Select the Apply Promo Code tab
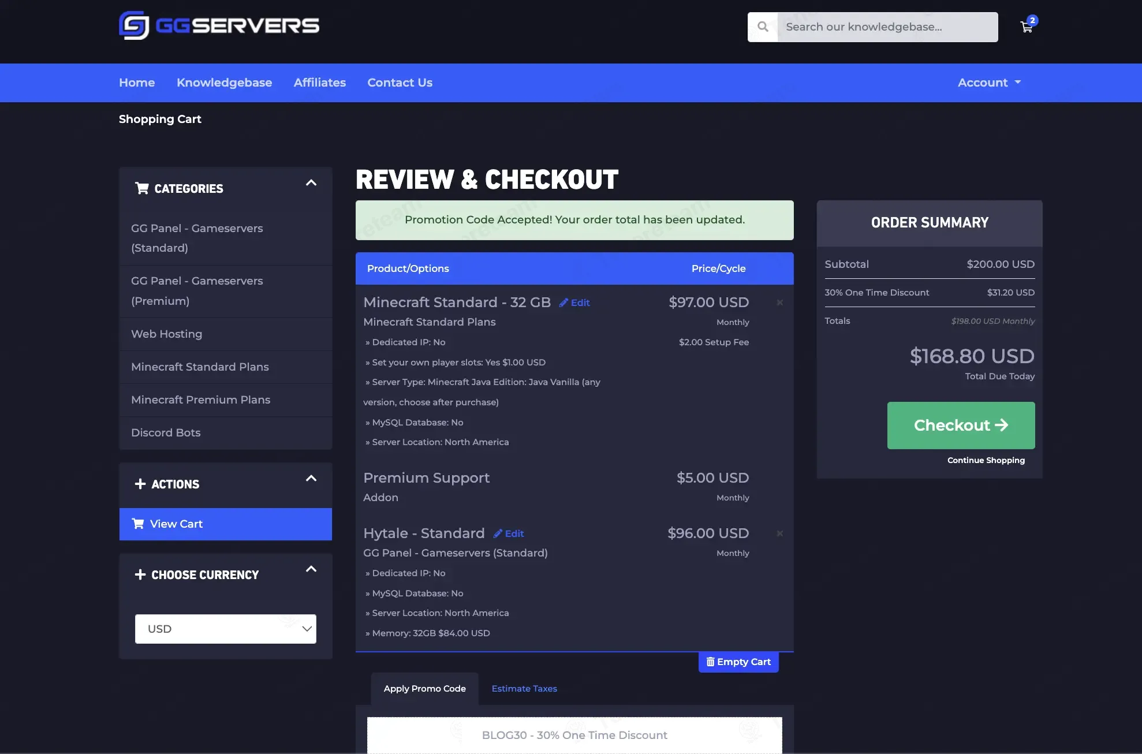1142x754 pixels. [x=424, y=688]
